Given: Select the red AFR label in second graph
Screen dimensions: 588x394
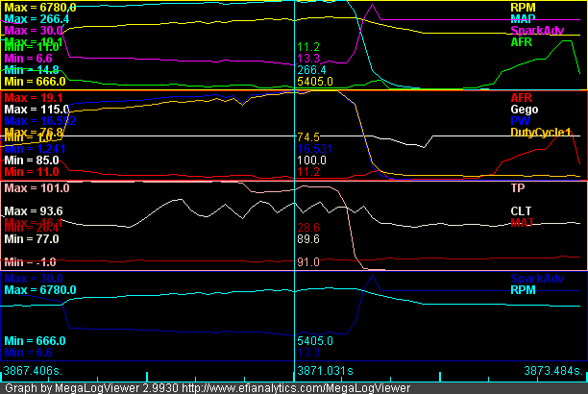Looking at the screenshot, I should [x=521, y=98].
